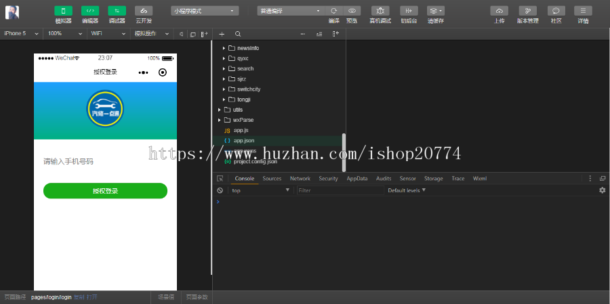Open 版本管理 version control icon
This screenshot has width=610, height=304.
(x=527, y=11)
